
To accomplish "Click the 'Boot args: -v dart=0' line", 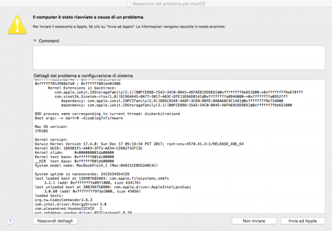I will pyautogui.click(x=79, y=118).
